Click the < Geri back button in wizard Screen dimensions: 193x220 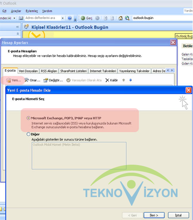[133, 215]
